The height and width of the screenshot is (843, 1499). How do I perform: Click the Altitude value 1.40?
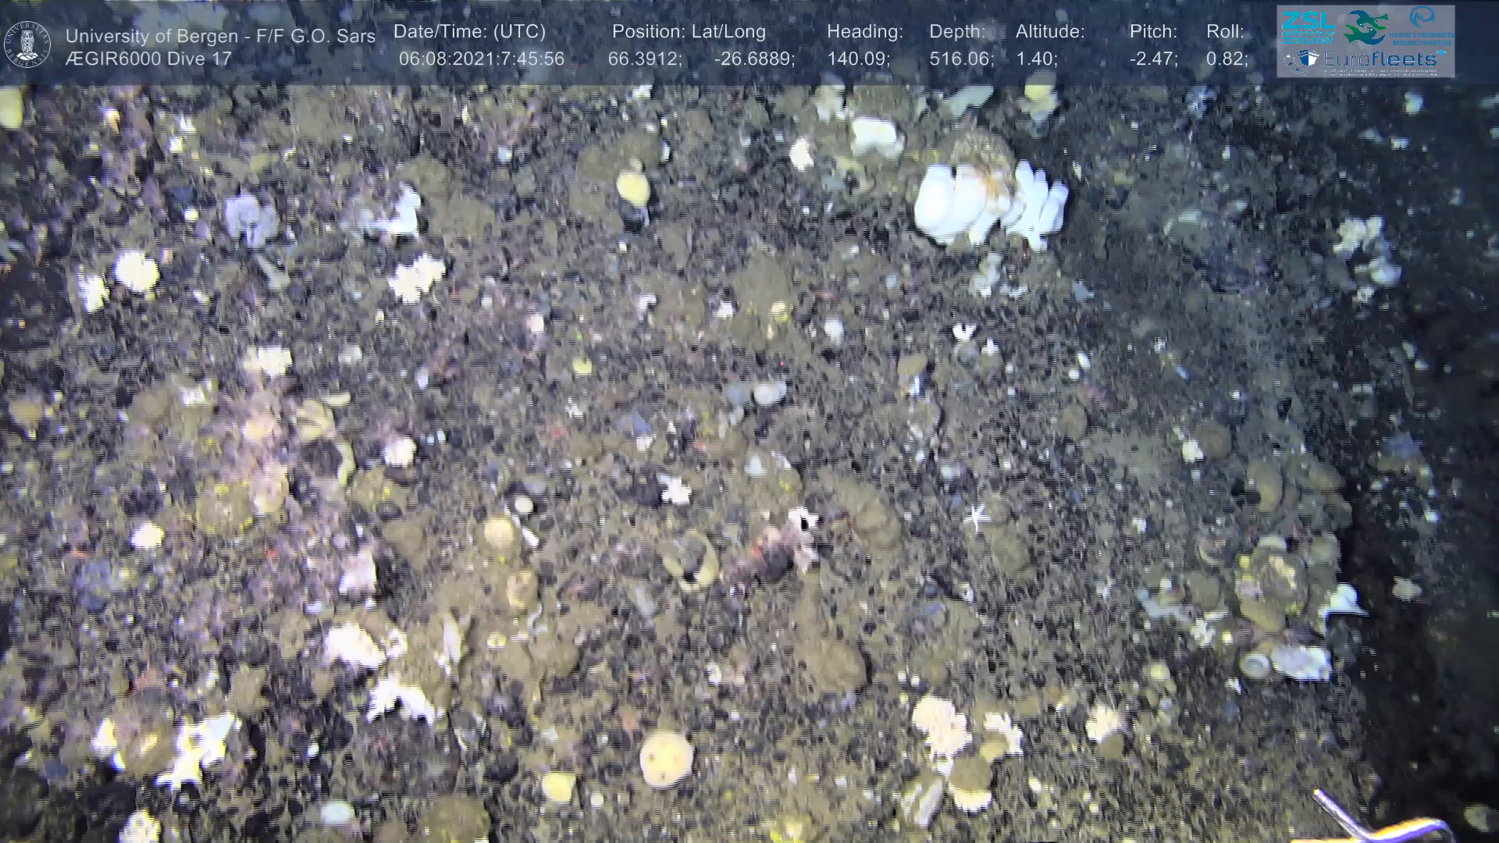click(x=1036, y=59)
